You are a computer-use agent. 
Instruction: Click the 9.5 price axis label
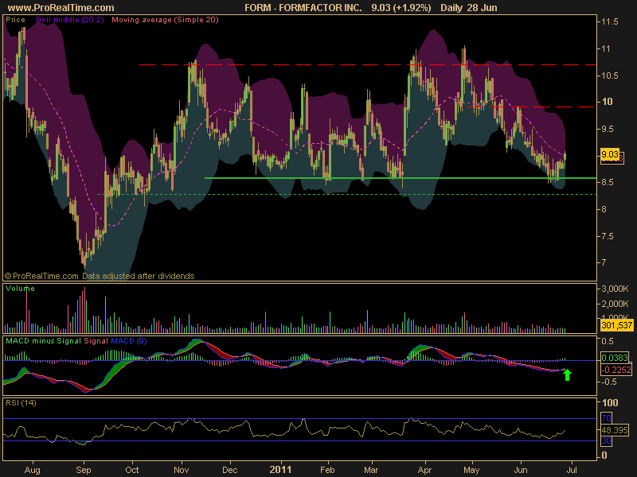(609, 129)
